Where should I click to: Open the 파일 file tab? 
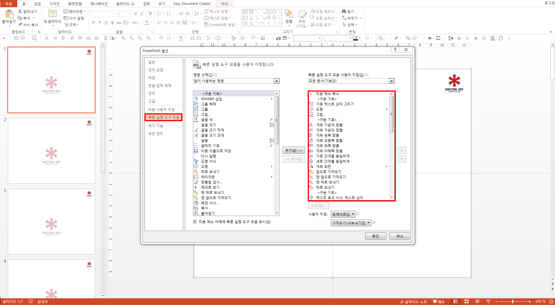(x=9, y=3)
